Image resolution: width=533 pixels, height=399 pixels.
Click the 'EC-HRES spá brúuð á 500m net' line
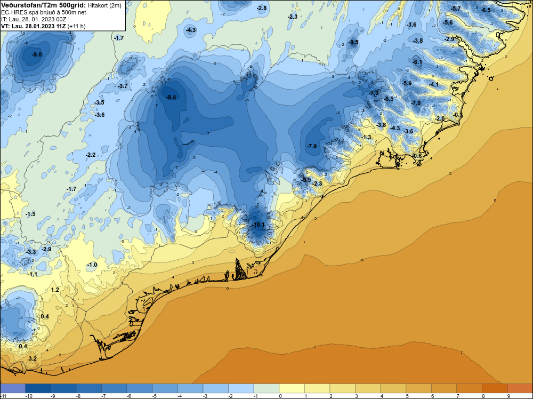pyautogui.click(x=44, y=12)
